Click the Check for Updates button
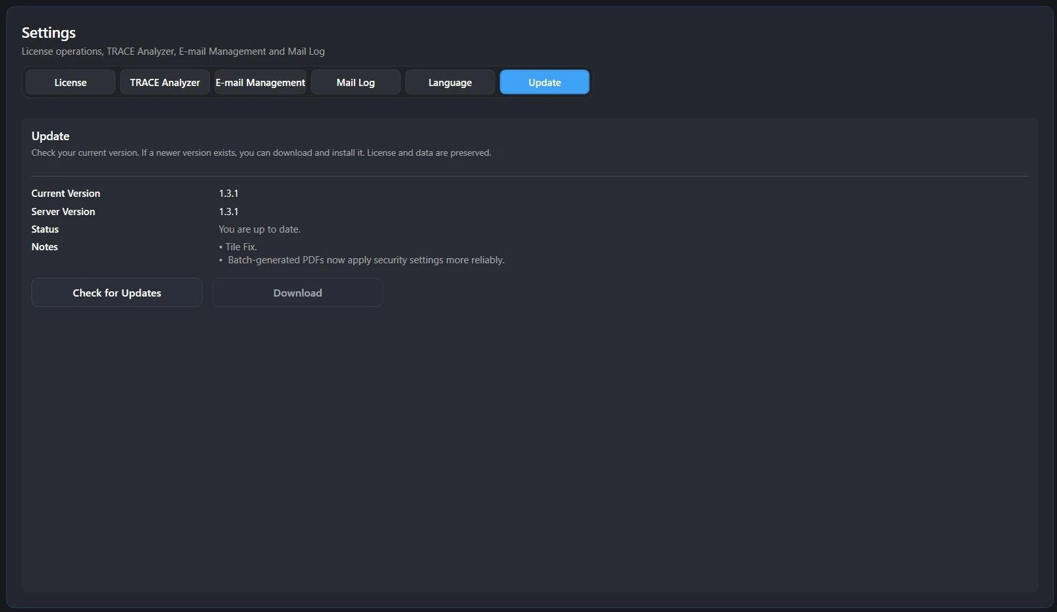The image size is (1057, 612). pyautogui.click(x=116, y=293)
